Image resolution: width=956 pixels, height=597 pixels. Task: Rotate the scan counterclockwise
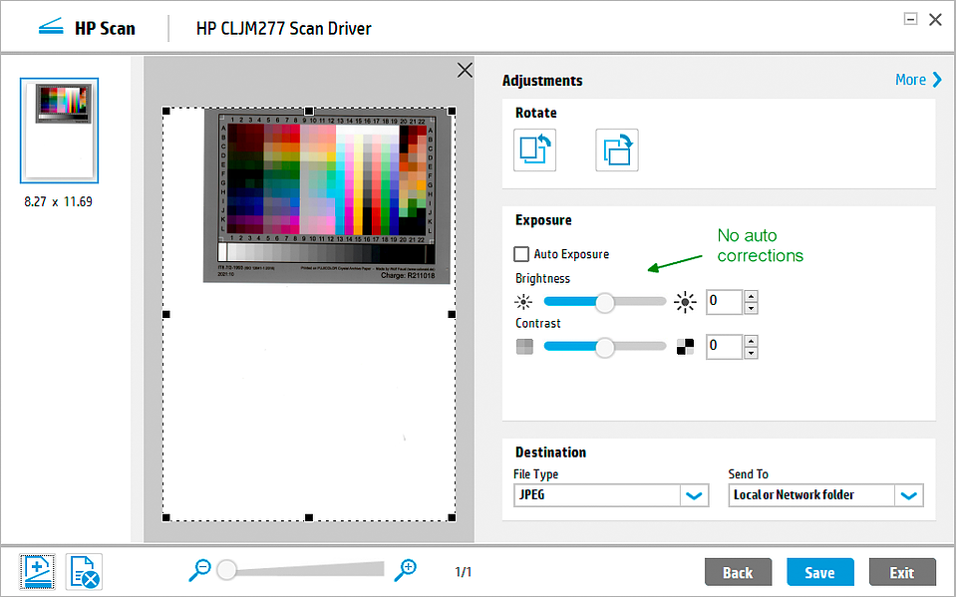pos(534,150)
